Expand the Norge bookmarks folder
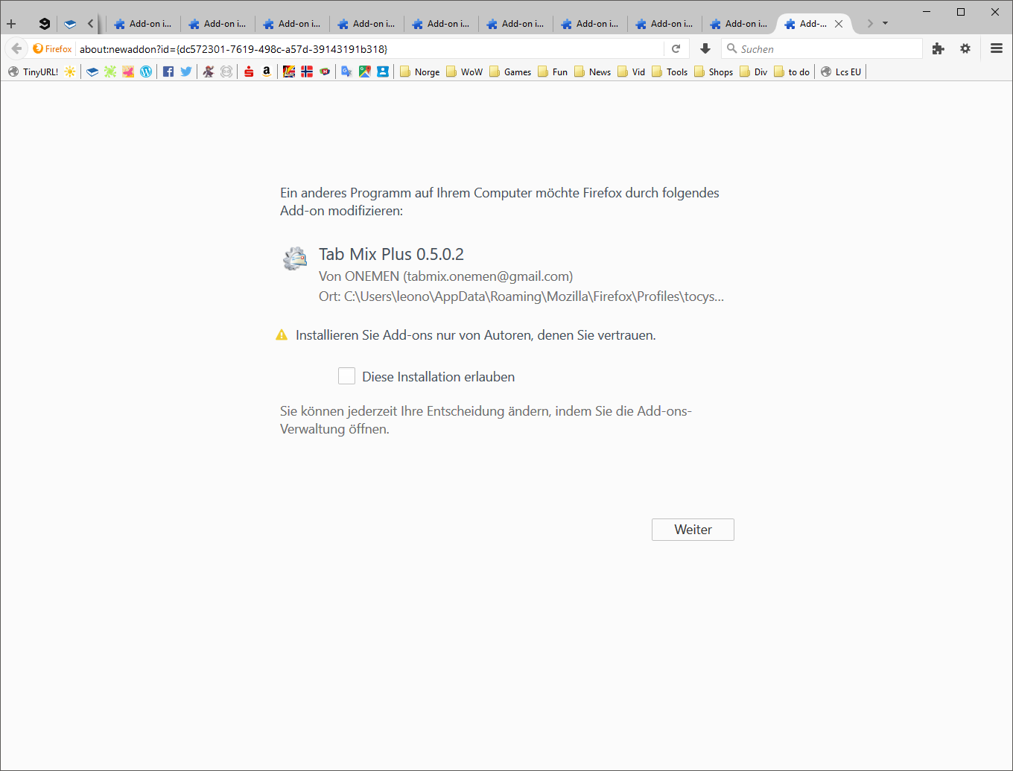The height and width of the screenshot is (771, 1013). pyautogui.click(x=420, y=72)
